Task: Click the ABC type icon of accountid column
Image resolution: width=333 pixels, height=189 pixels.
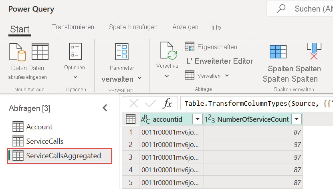Action: click(145, 119)
